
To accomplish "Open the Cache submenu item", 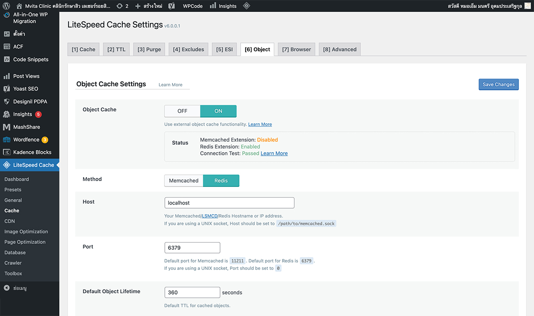I will pos(12,211).
